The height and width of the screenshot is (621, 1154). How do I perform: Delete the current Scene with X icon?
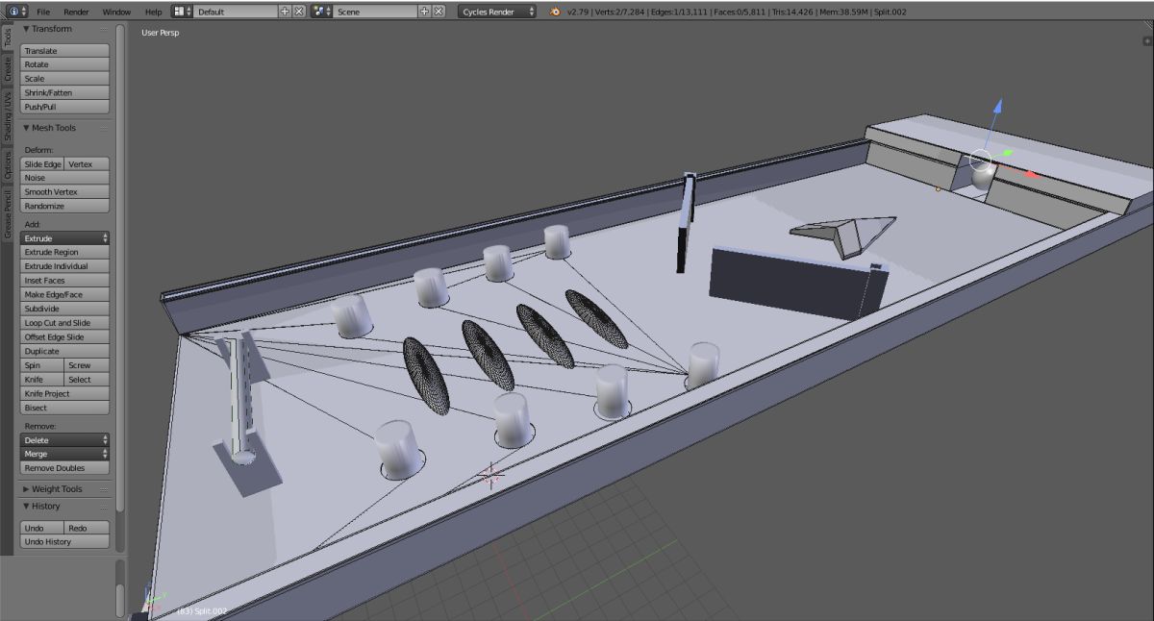(x=439, y=12)
